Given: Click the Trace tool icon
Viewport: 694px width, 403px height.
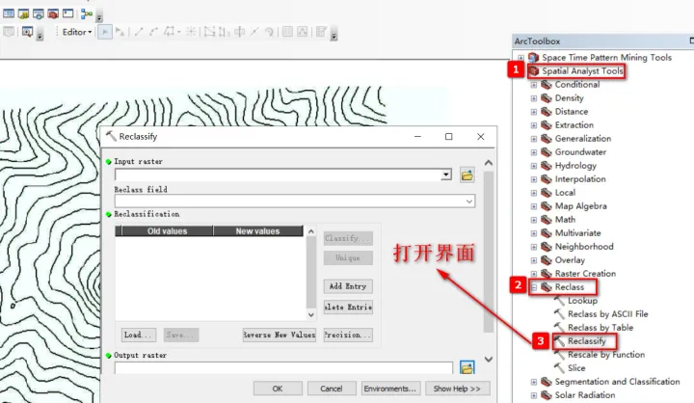Looking at the screenshot, I should (169, 32).
